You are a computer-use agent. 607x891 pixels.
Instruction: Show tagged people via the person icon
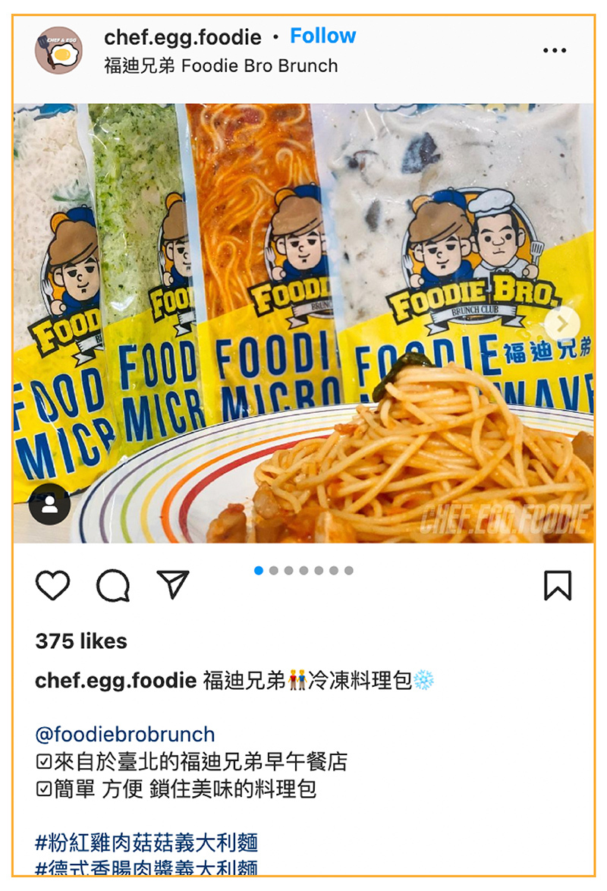coord(50,505)
